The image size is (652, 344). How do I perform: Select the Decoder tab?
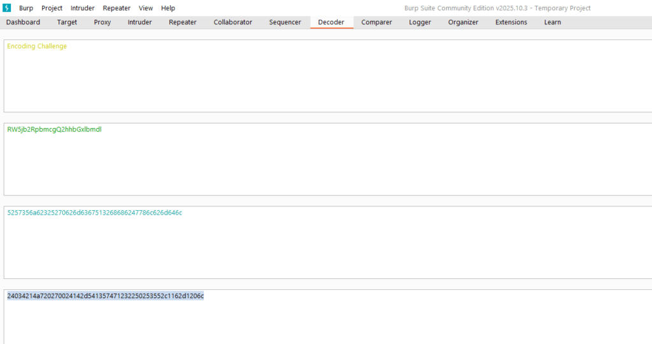(x=331, y=22)
